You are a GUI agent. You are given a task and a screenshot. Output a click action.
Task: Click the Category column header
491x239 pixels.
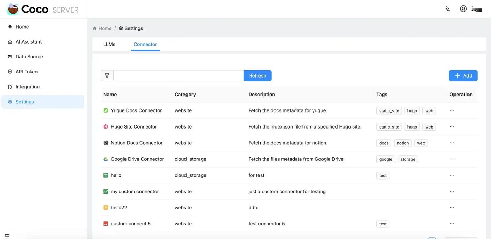tap(185, 95)
